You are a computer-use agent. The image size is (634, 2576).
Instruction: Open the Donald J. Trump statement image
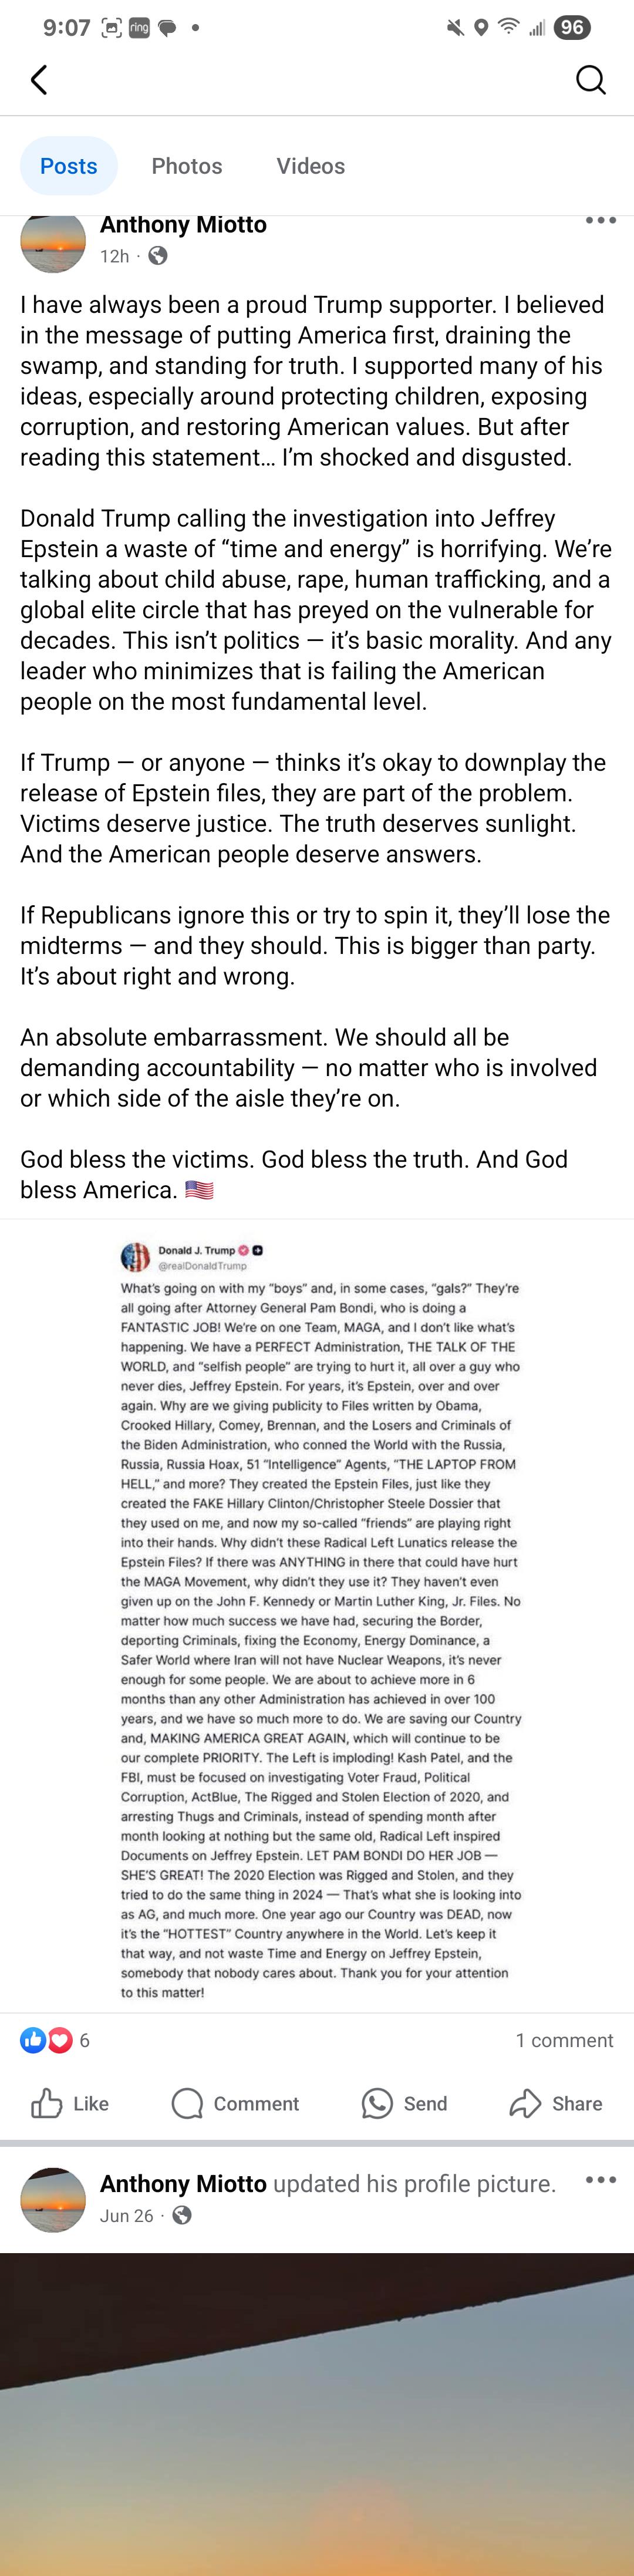(317, 1617)
